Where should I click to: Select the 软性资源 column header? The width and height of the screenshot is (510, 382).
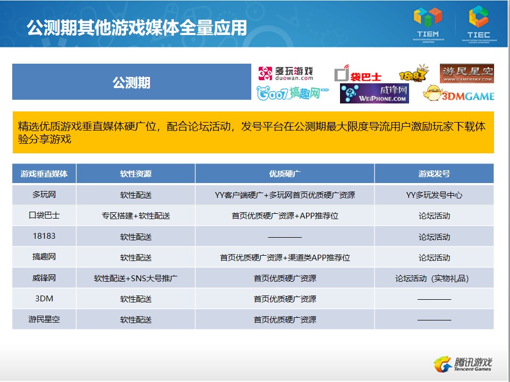click(x=135, y=173)
